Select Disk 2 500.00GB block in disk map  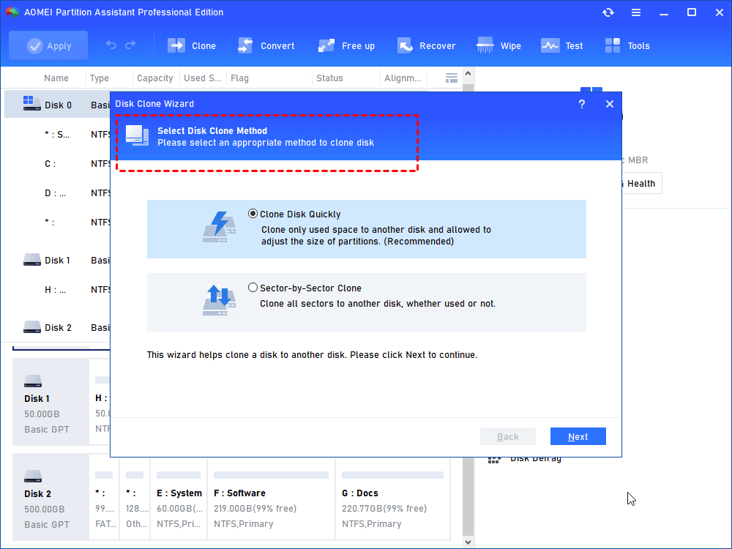pos(51,497)
